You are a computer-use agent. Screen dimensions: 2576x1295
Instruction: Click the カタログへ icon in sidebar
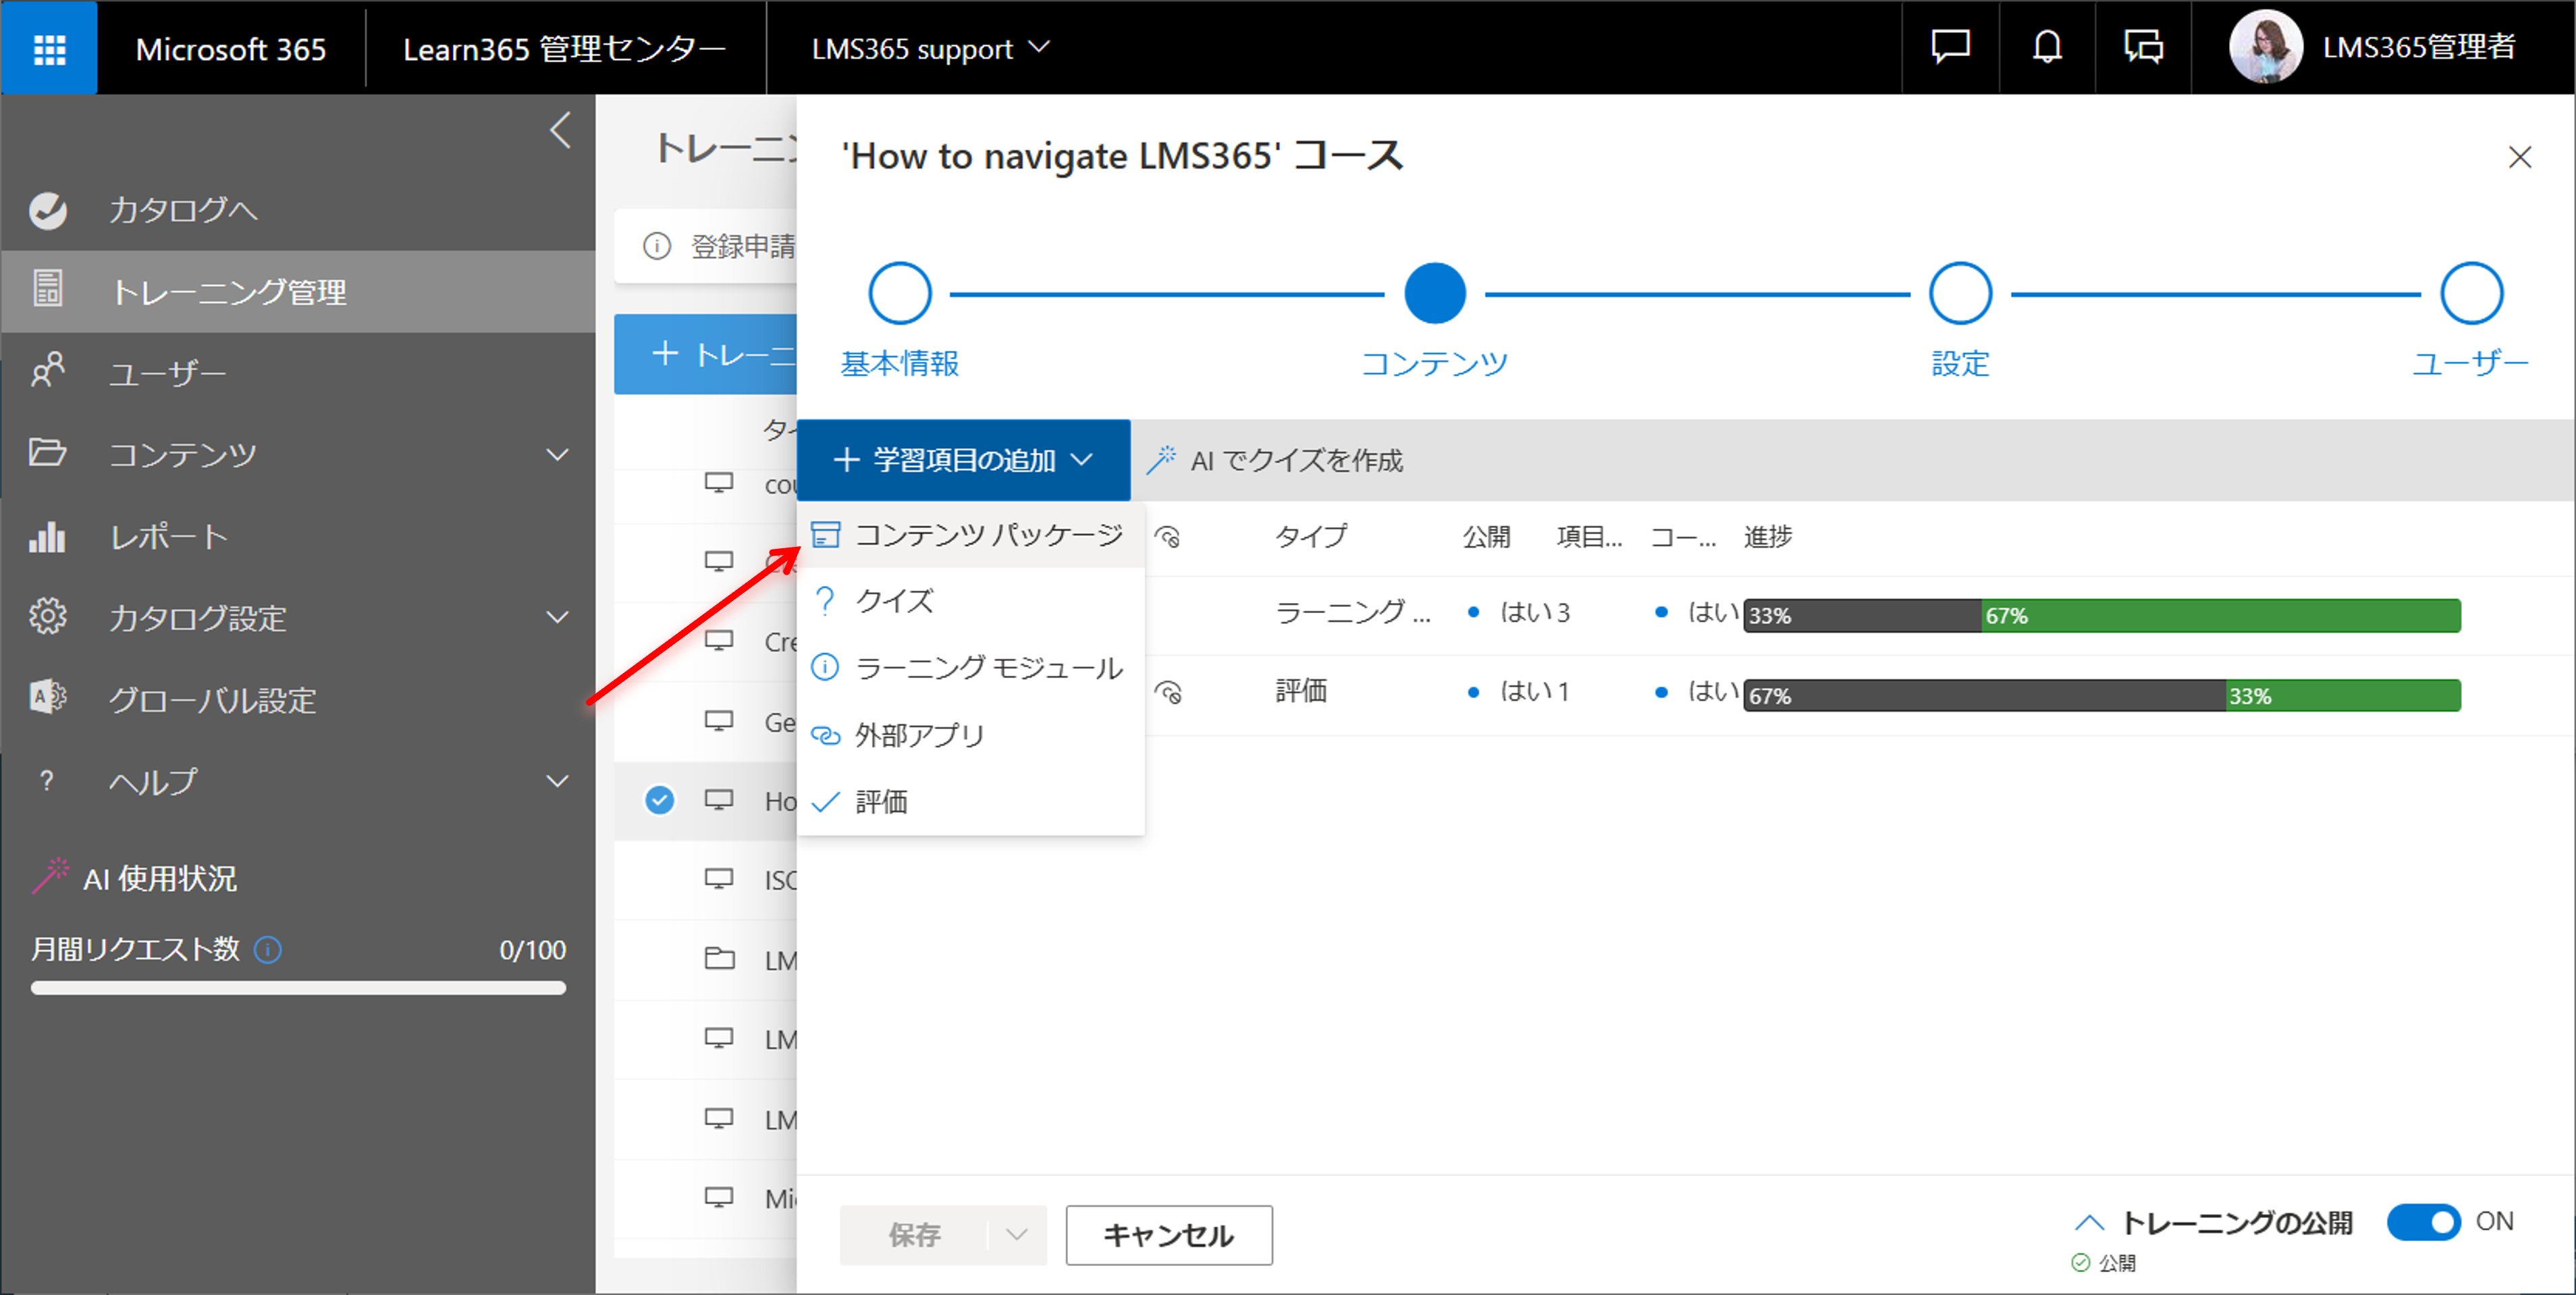click(48, 210)
